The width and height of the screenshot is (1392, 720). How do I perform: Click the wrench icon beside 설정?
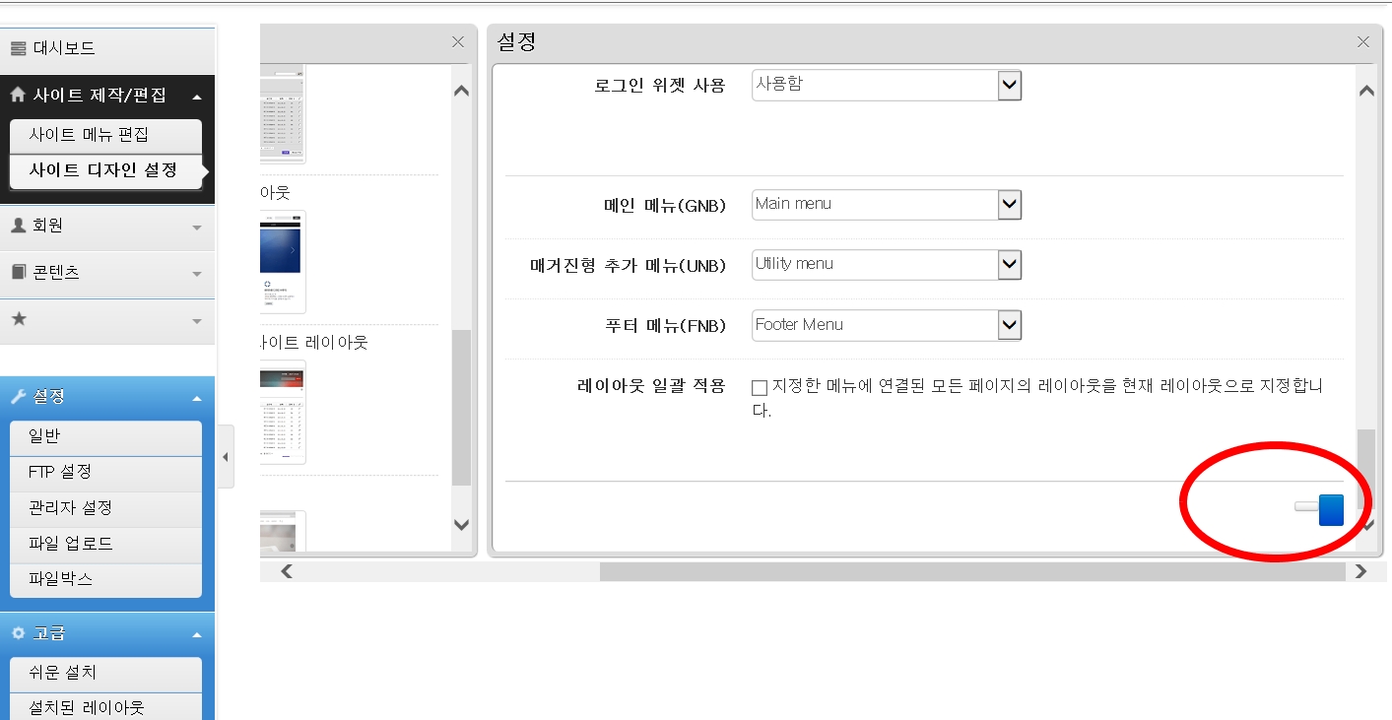[18, 397]
